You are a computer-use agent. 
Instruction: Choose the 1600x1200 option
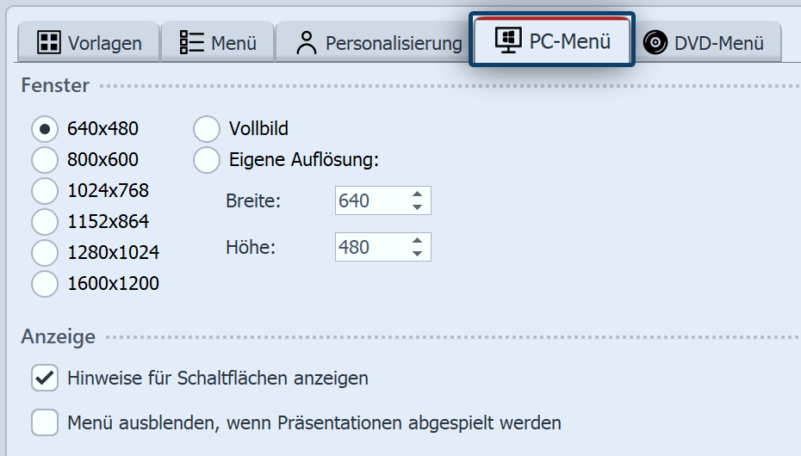click(45, 283)
